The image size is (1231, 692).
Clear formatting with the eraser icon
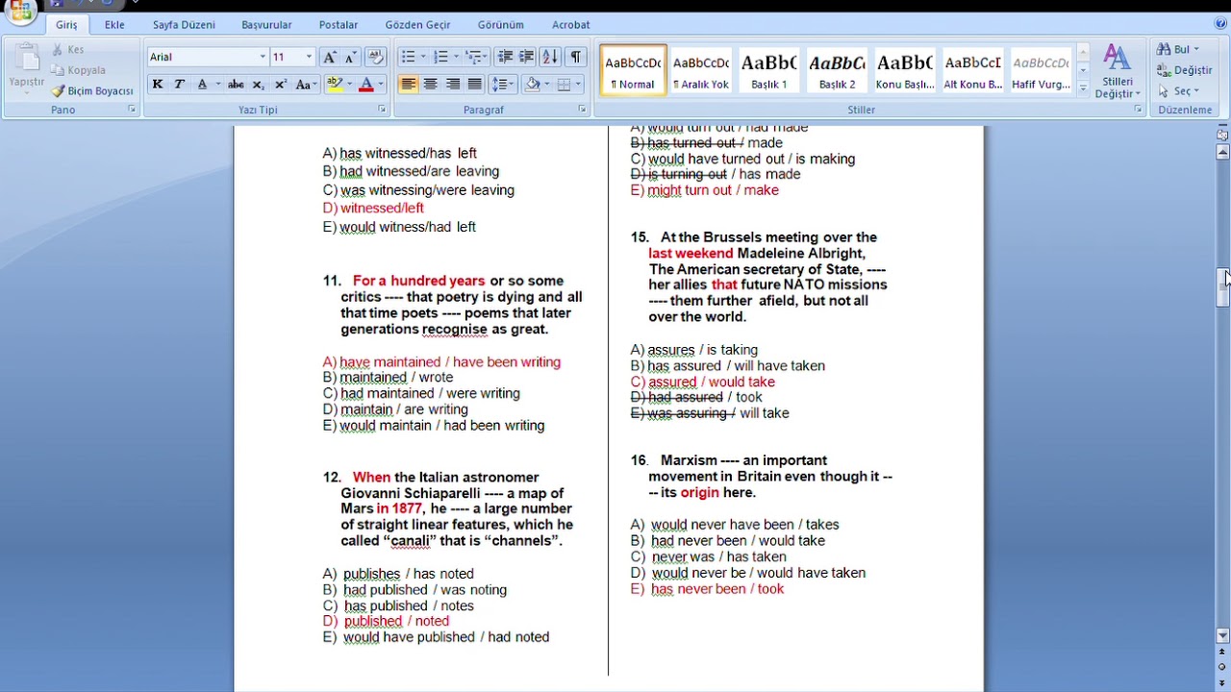[x=376, y=57]
